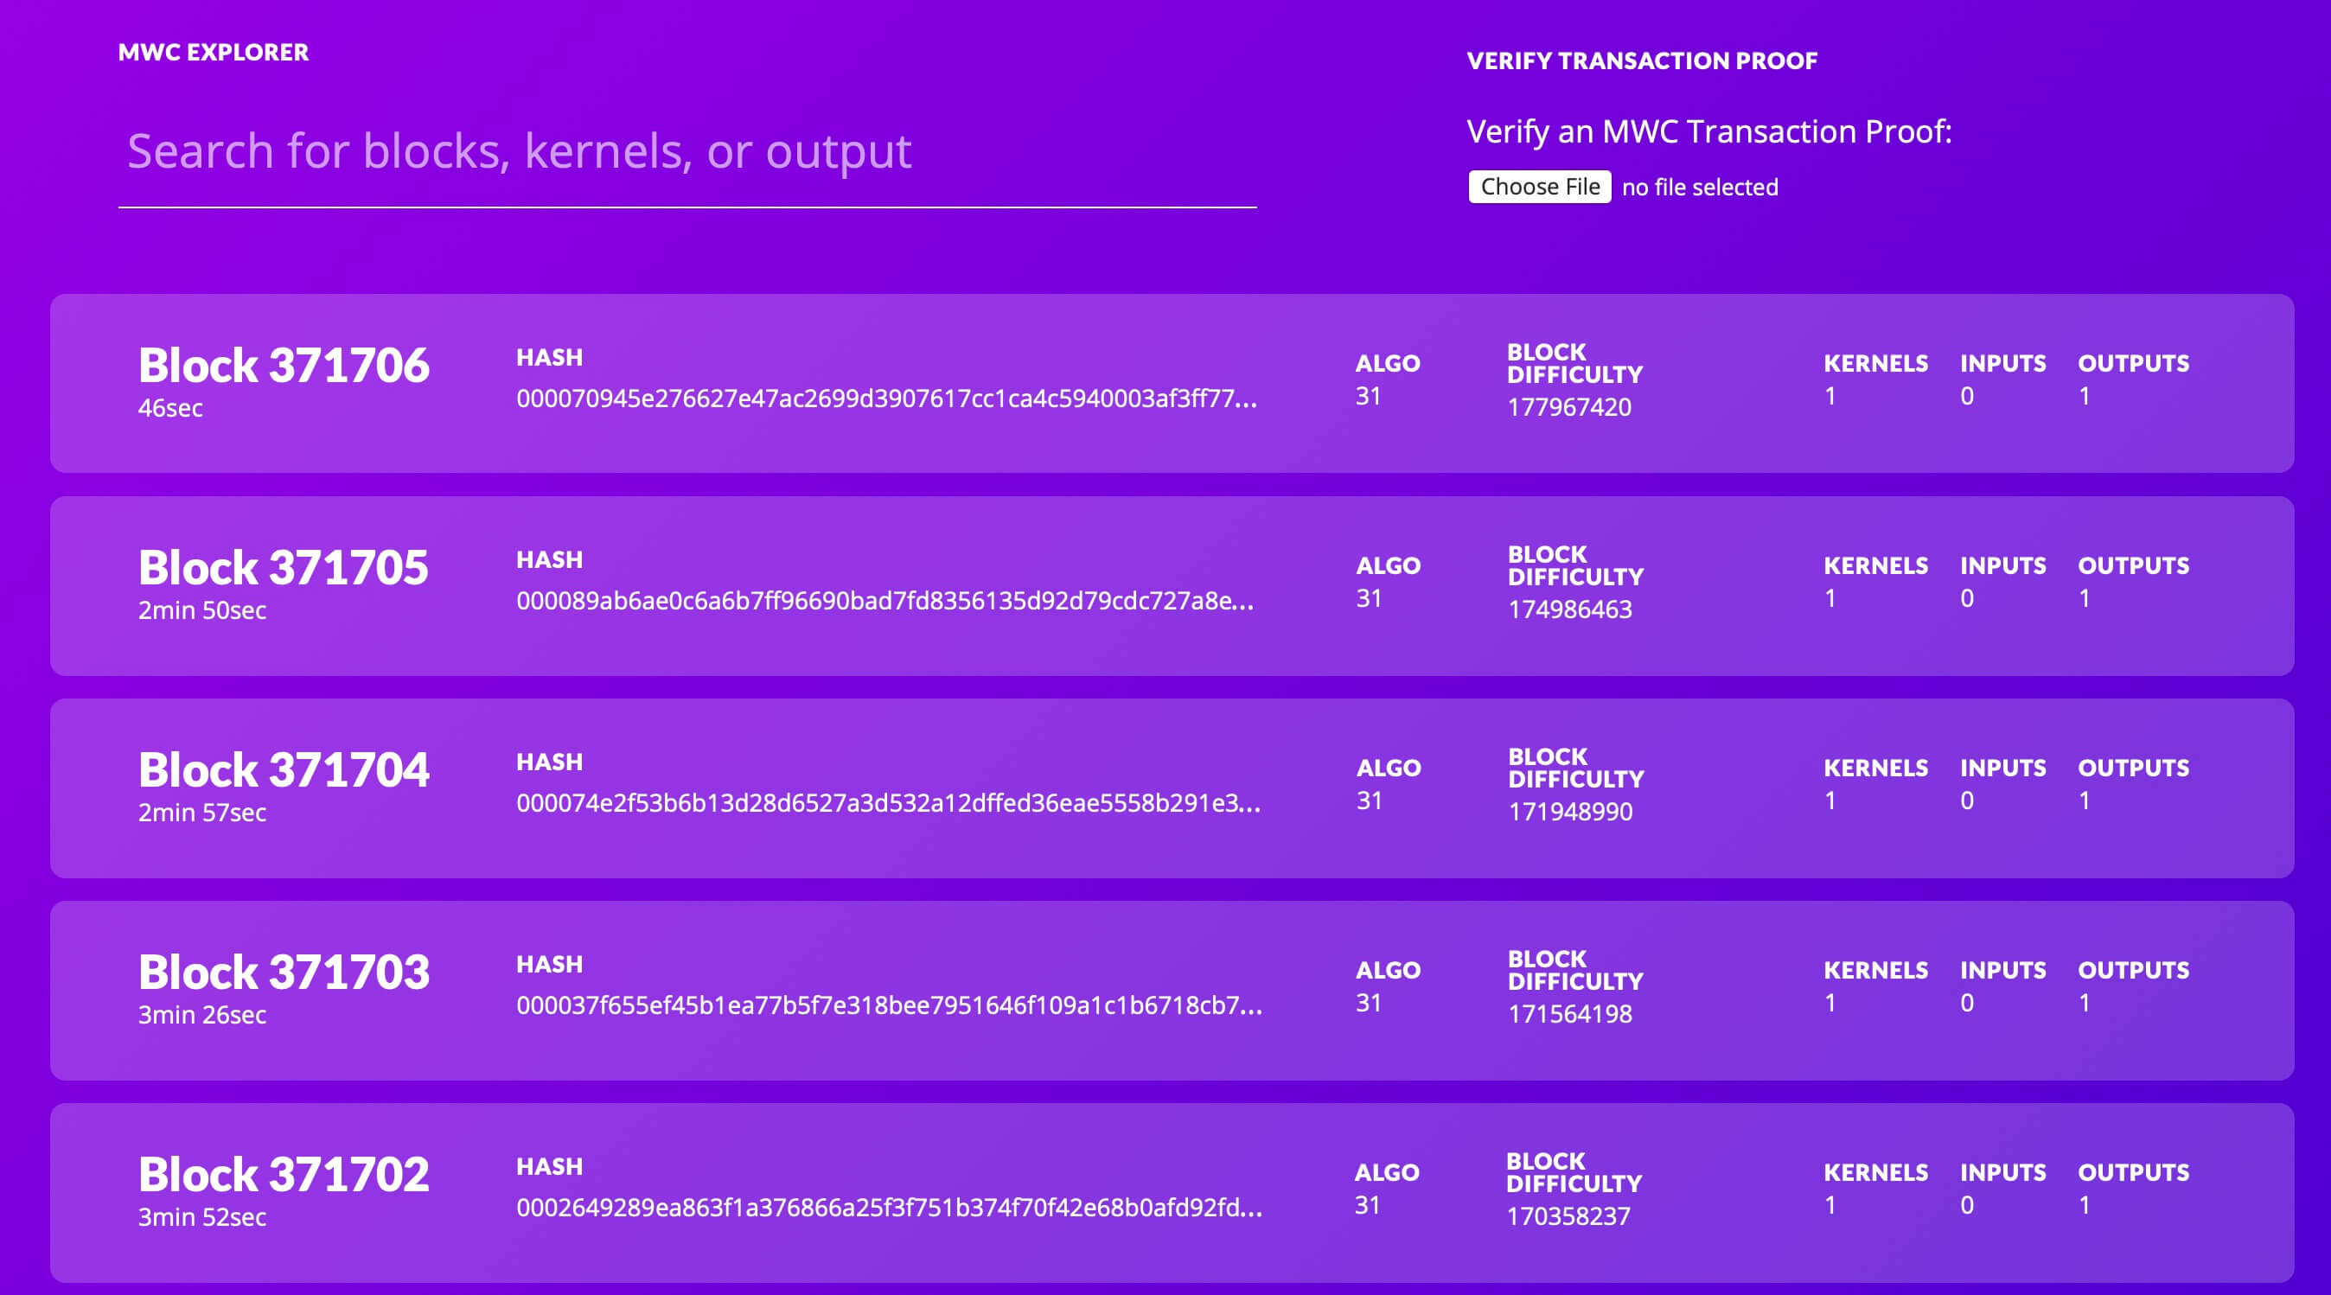The height and width of the screenshot is (1295, 2331).
Task: Click the 'no file selected' label
Action: [1699, 188]
